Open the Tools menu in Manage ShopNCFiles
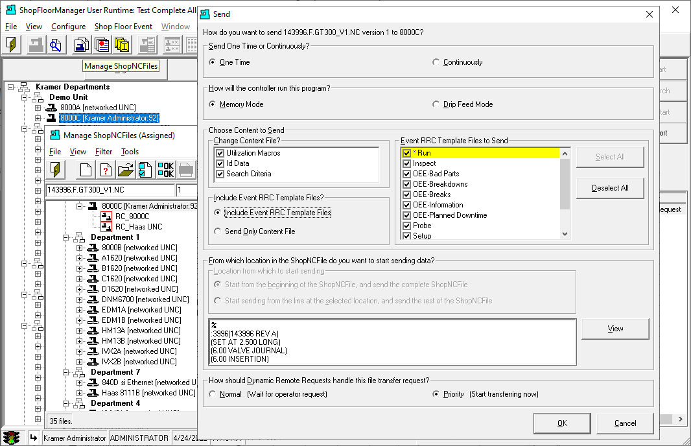Viewport: 691px width, 446px height. click(x=130, y=152)
